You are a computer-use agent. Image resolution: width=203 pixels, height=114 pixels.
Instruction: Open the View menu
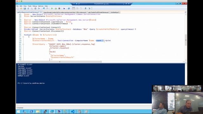(x=25, y=6)
